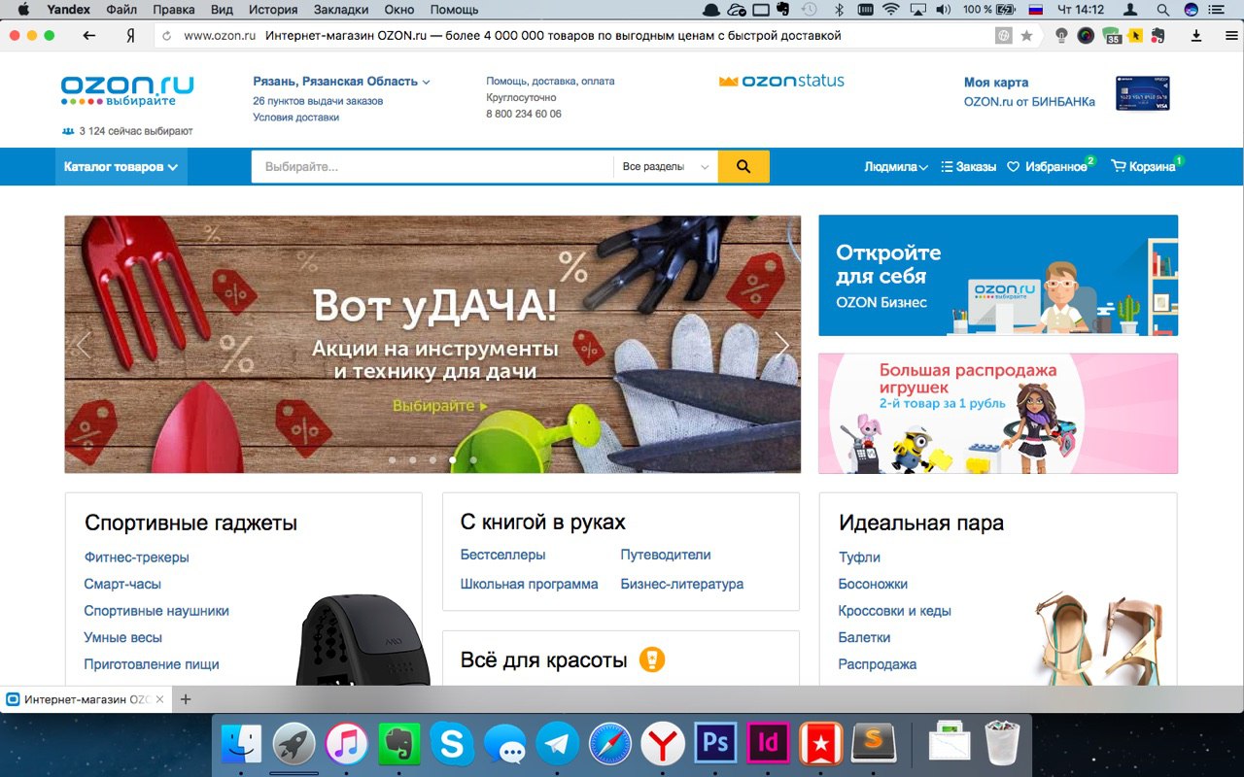
Task: Open Босоножки link
Action: [873, 585]
